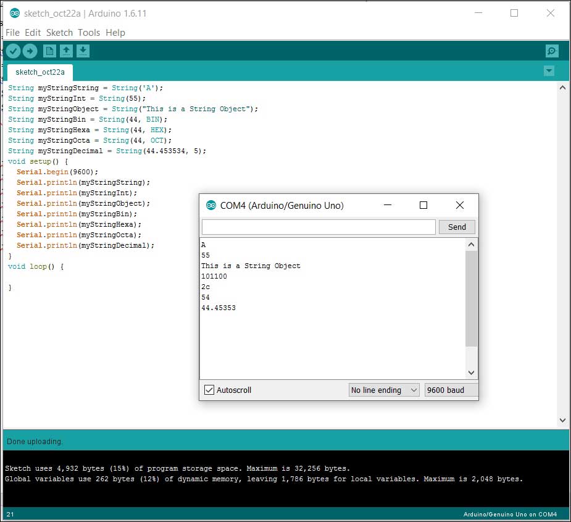Open the Serial Monitor magnifier icon
Screen dimensions: 571x522
point(552,51)
